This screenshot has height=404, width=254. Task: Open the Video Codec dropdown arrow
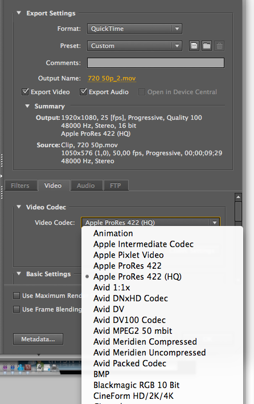click(215, 223)
